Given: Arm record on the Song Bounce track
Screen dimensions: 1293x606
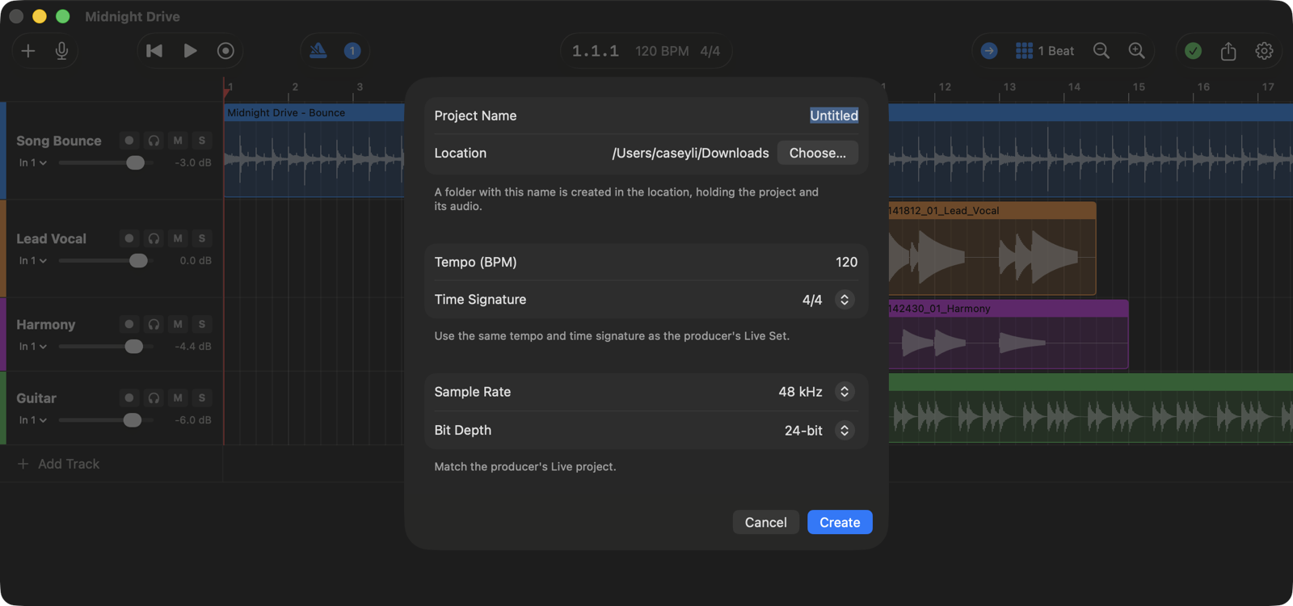Looking at the screenshot, I should point(129,141).
